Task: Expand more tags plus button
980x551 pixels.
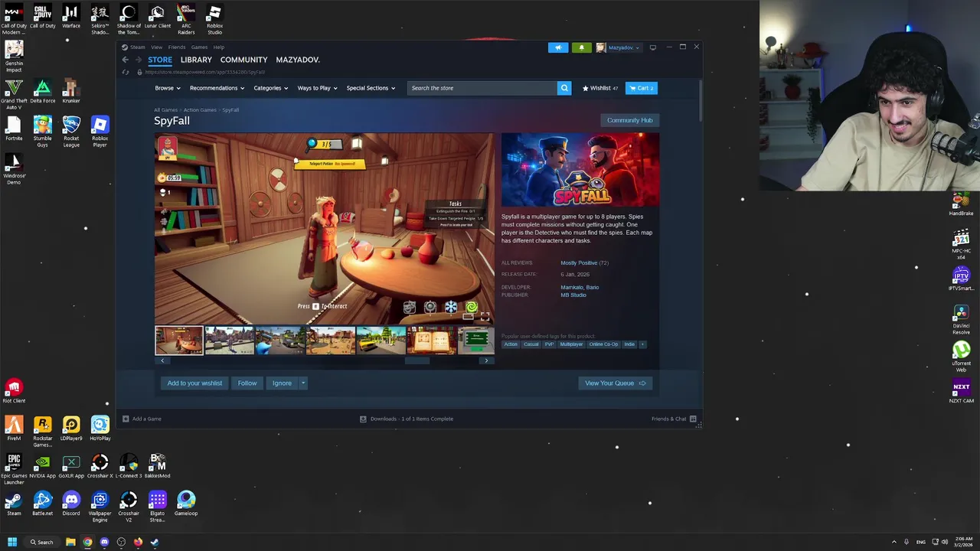Action: point(642,344)
